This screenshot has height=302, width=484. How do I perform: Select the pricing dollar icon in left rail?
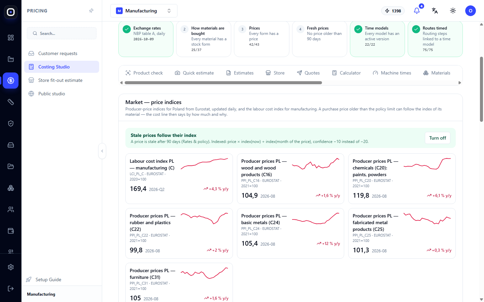point(11,81)
